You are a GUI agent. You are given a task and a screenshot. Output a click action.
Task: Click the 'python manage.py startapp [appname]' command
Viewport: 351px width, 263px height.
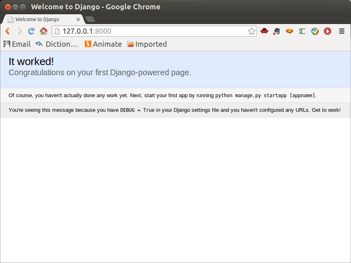pyautogui.click(x=265, y=96)
